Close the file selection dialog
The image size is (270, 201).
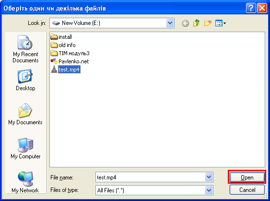point(262,8)
